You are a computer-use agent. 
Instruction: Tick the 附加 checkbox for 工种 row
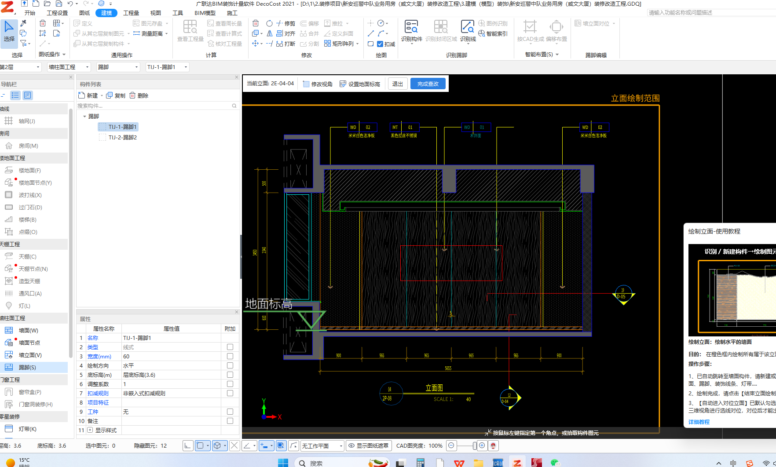230,412
